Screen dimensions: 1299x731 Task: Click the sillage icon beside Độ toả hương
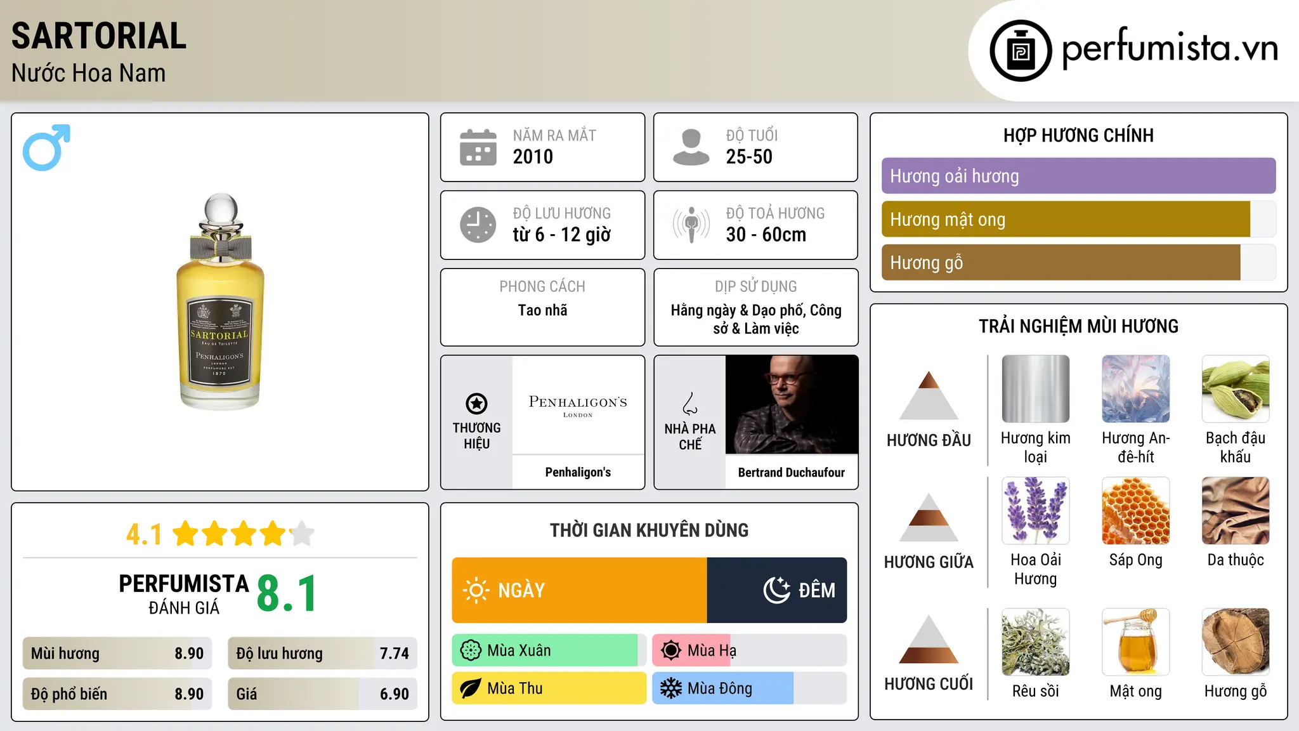(691, 225)
